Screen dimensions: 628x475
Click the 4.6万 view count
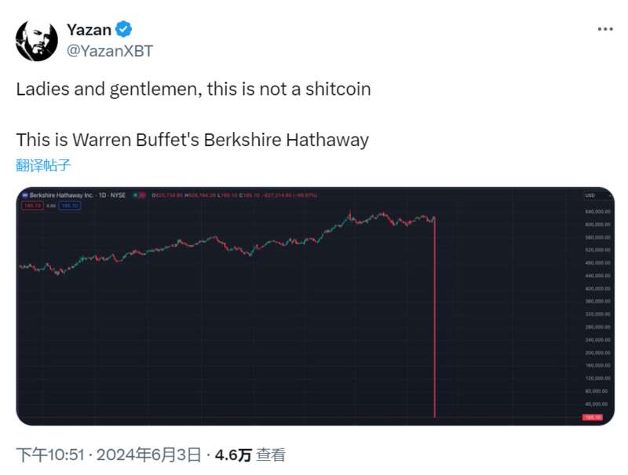[233, 455]
